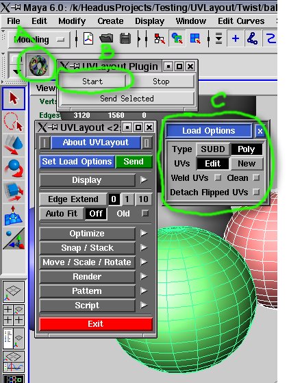Open the Edit Curves menu
The width and height of the screenshot is (289, 383).
pyautogui.click(x=241, y=21)
